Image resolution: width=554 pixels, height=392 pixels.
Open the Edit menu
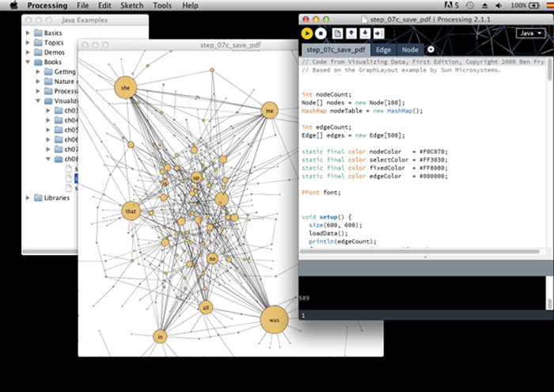(104, 6)
